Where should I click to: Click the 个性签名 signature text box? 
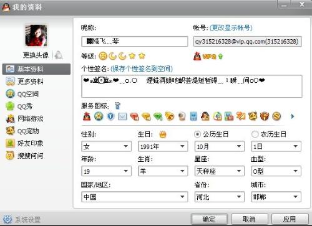pos(192,86)
